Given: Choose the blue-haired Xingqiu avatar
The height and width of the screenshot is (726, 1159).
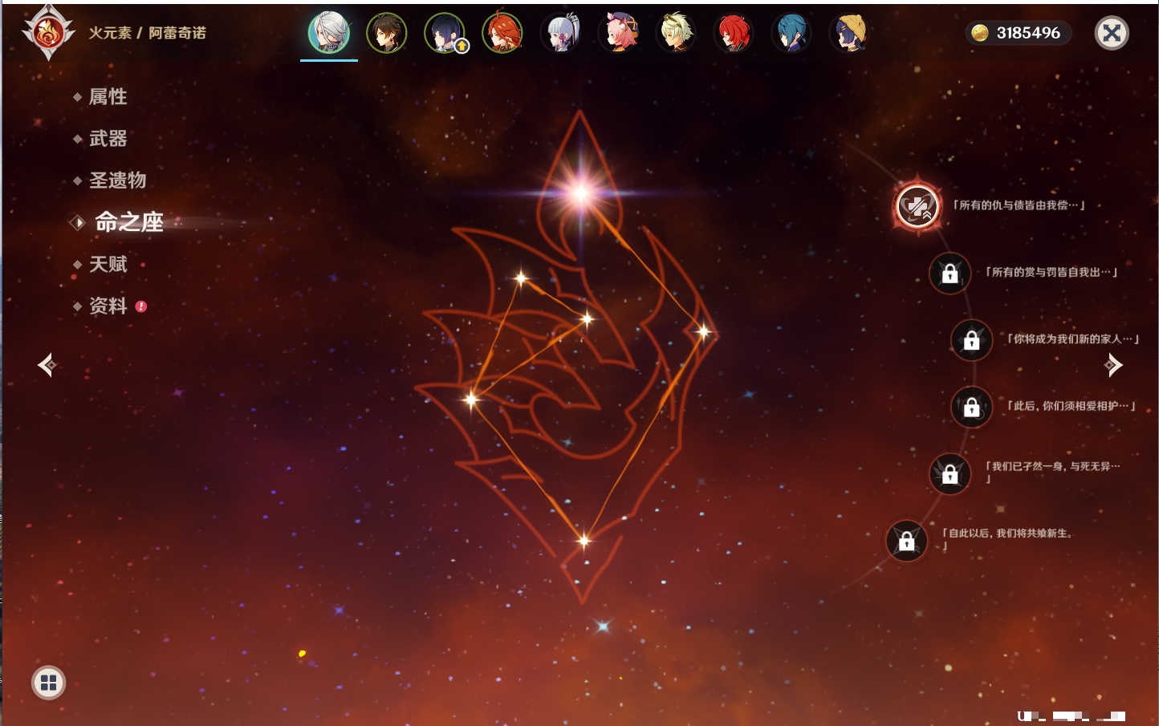Looking at the screenshot, I should (791, 34).
